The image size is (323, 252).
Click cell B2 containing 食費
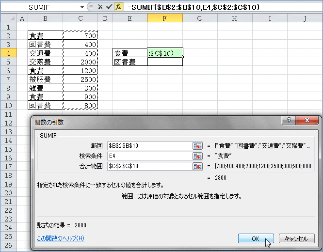45,35
